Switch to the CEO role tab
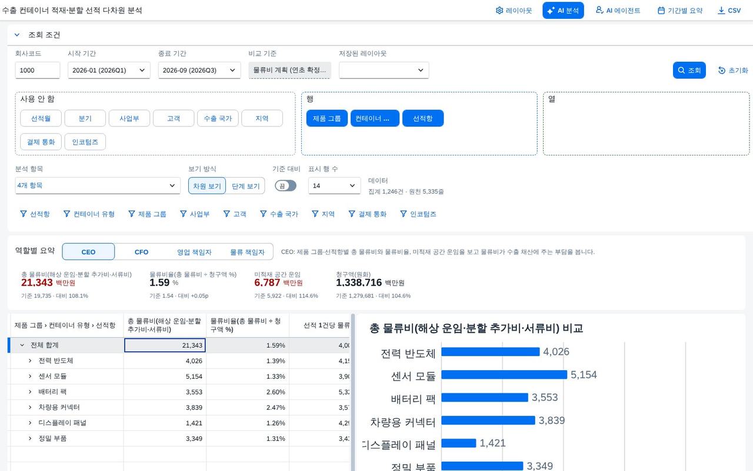Viewport: 753px width, 471px height. click(88, 252)
